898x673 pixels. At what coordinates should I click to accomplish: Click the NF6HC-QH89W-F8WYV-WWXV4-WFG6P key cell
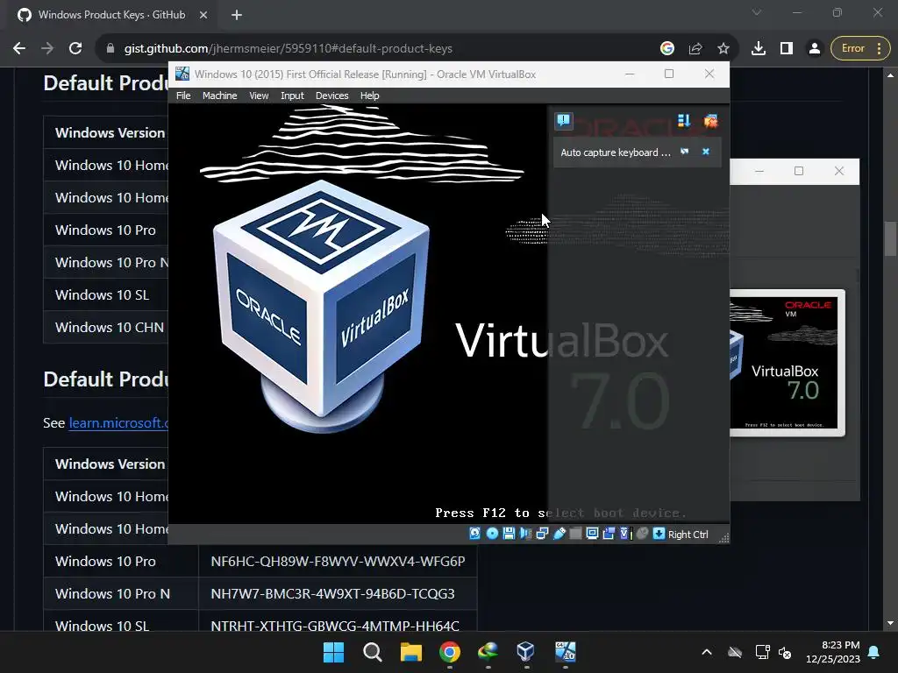[x=338, y=562]
